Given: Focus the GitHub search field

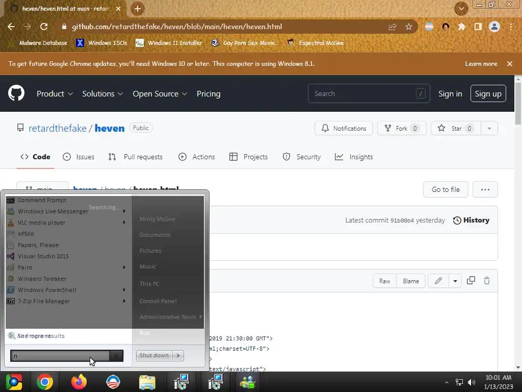Looking at the screenshot, I should click(x=369, y=93).
